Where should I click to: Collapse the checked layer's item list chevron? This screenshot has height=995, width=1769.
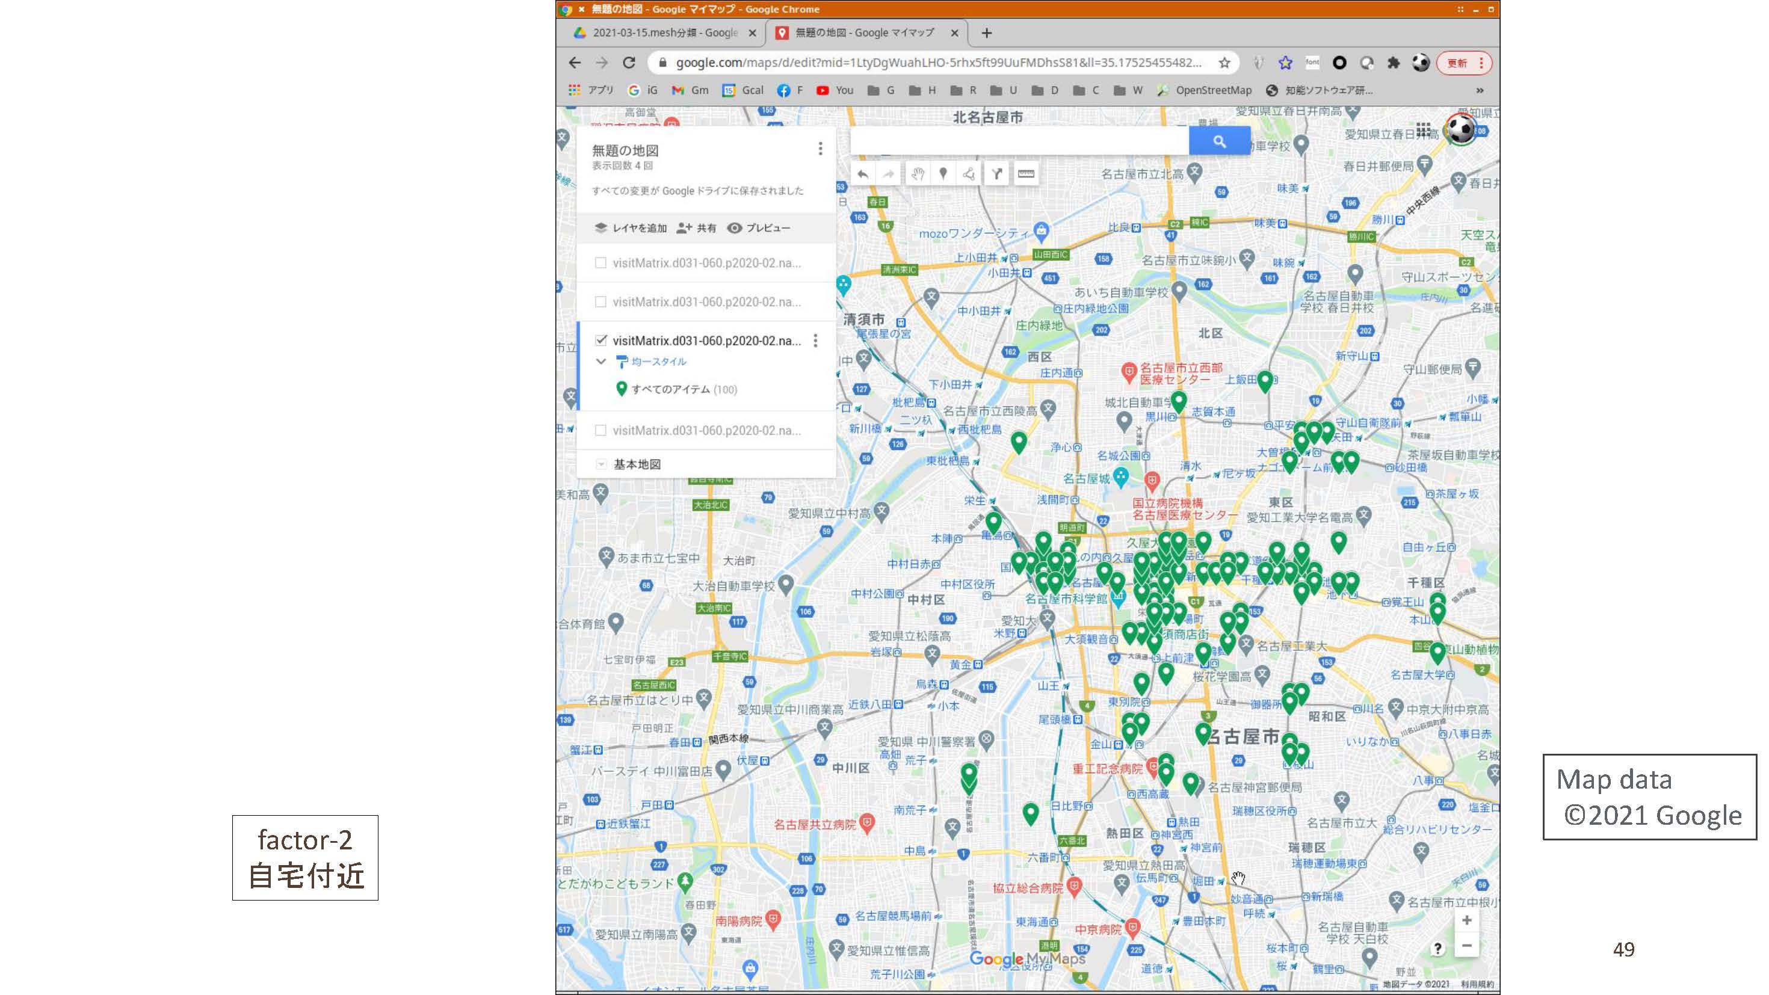click(x=601, y=361)
